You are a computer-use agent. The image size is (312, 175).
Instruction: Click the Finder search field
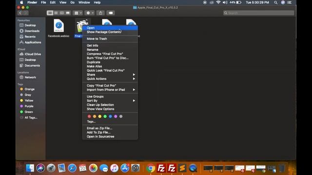click(259, 13)
